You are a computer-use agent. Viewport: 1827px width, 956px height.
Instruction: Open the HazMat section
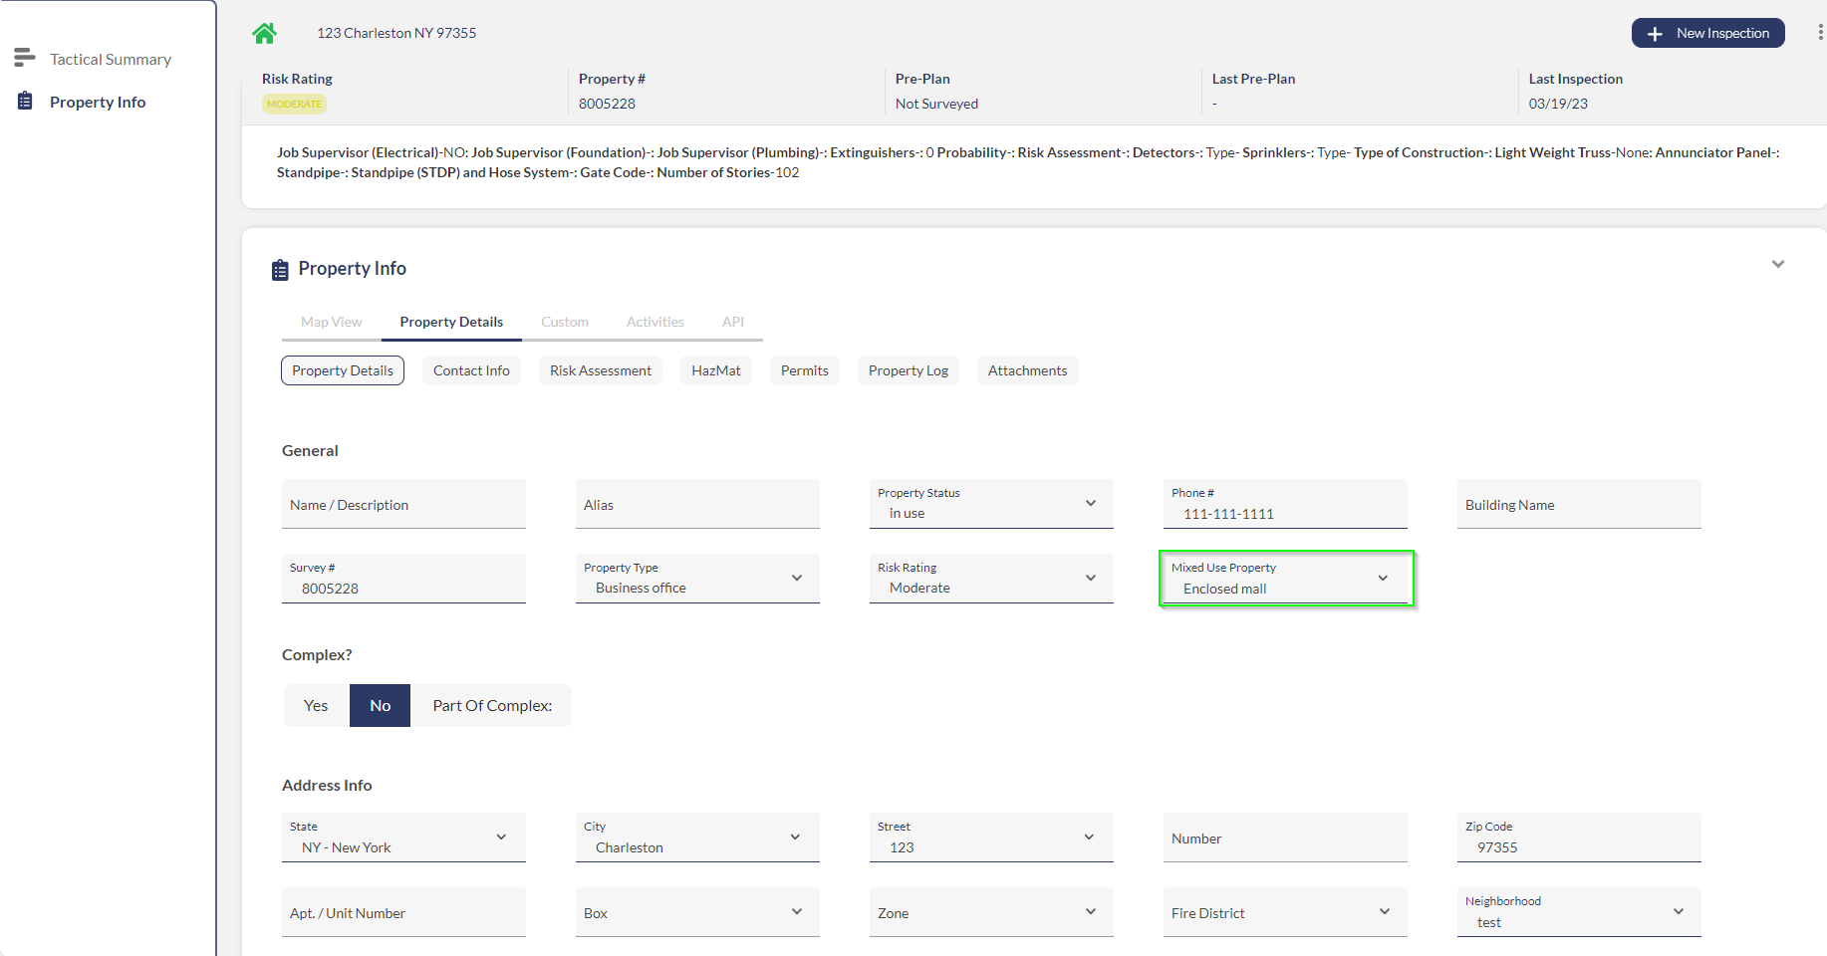click(x=715, y=370)
